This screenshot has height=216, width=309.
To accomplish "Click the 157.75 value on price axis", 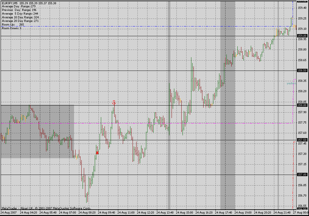I will pos(302,123).
